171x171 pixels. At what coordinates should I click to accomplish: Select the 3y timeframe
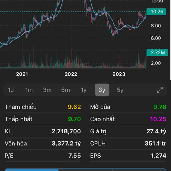(102, 90)
